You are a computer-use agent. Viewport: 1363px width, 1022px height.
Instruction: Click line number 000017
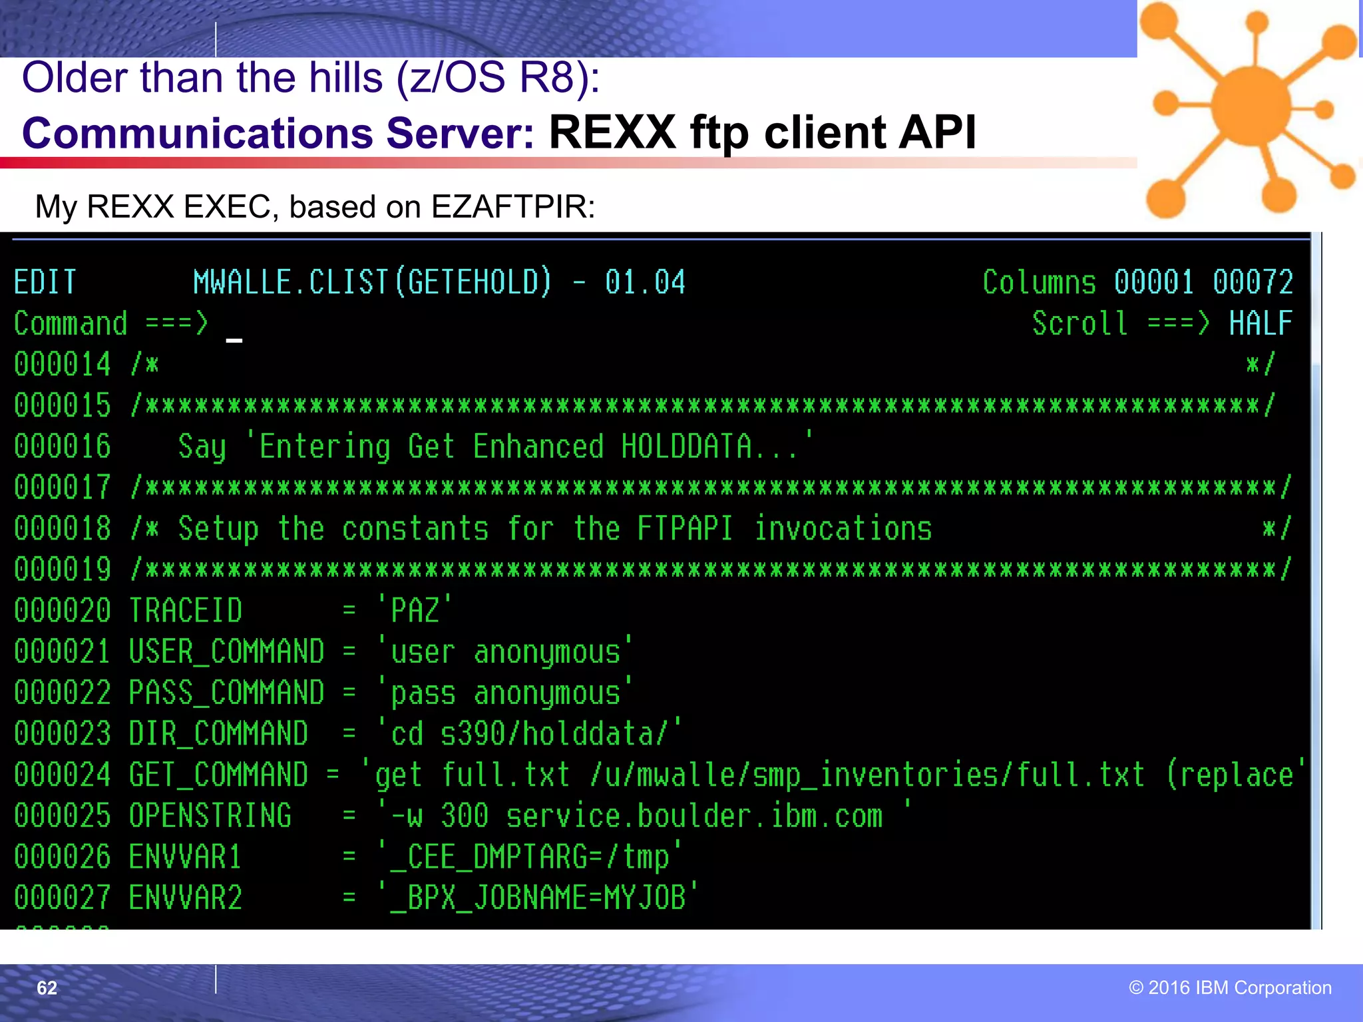click(63, 488)
